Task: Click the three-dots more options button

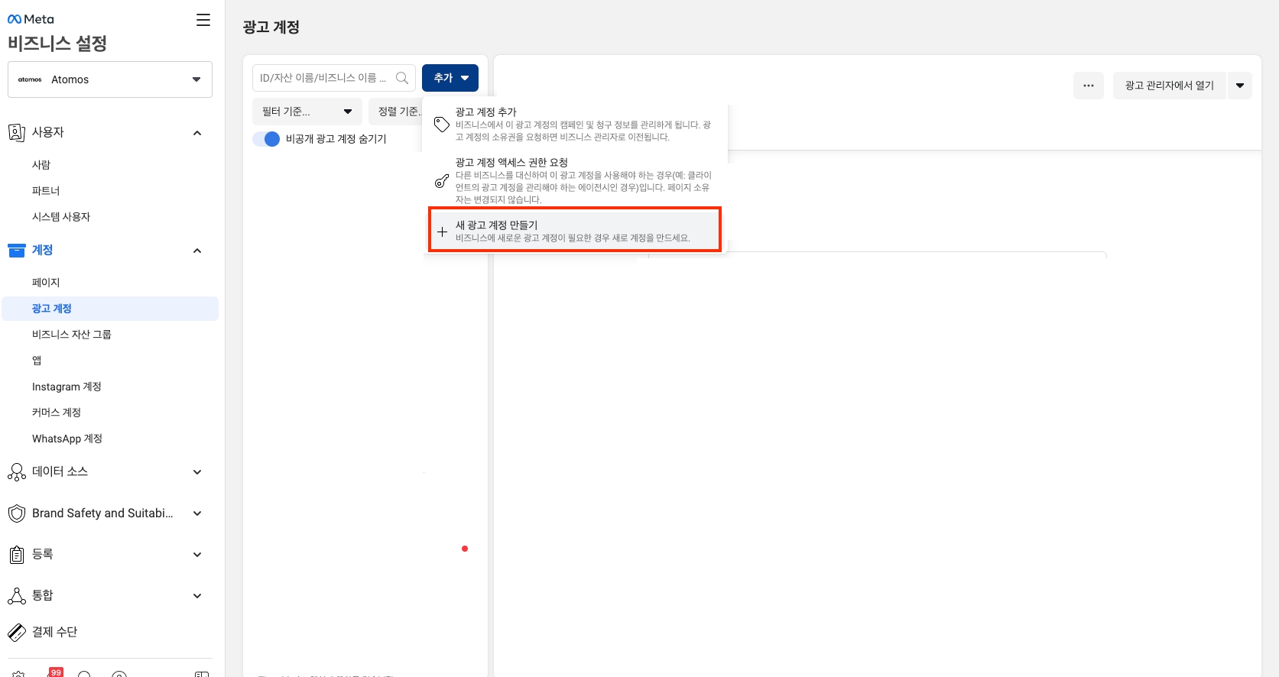Action: [x=1088, y=86]
